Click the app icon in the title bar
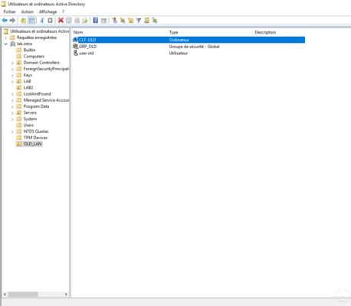The height and width of the screenshot is (306, 351). [x=4, y=4]
